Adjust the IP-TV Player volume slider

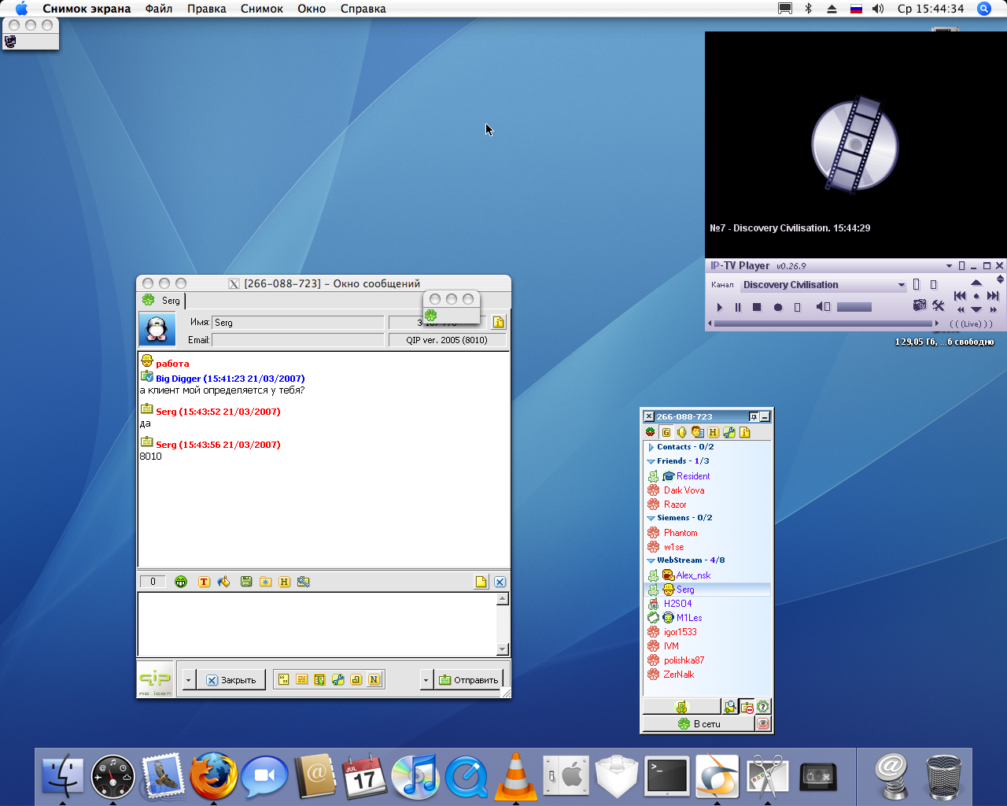point(854,307)
